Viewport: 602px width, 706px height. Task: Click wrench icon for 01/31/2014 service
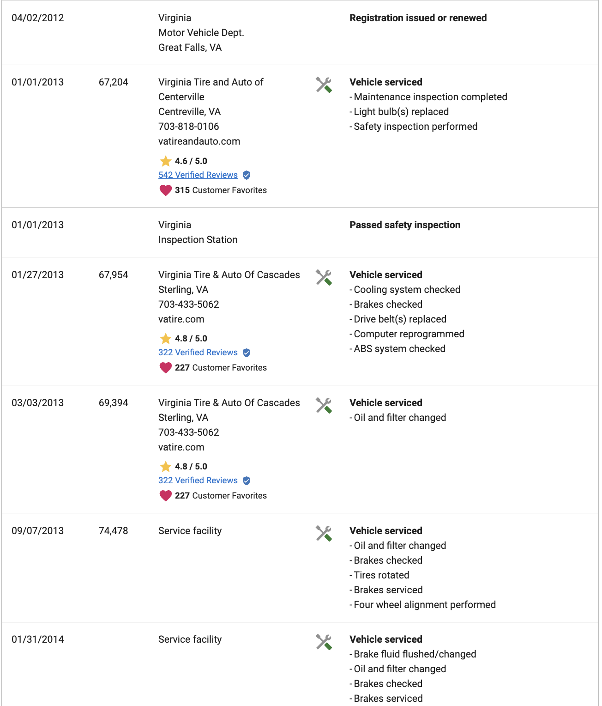[x=324, y=642]
